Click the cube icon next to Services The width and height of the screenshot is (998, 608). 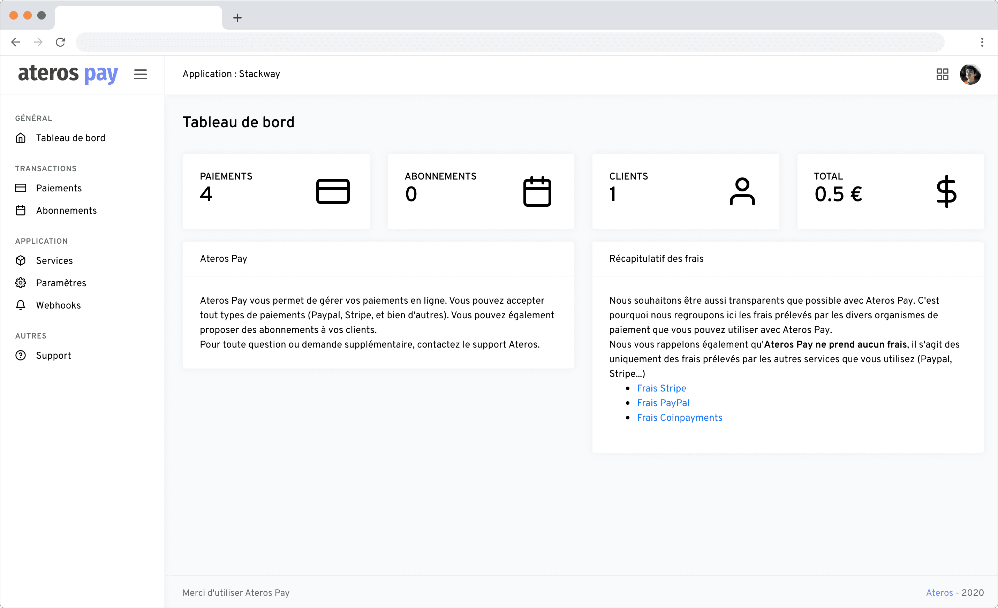(x=21, y=260)
